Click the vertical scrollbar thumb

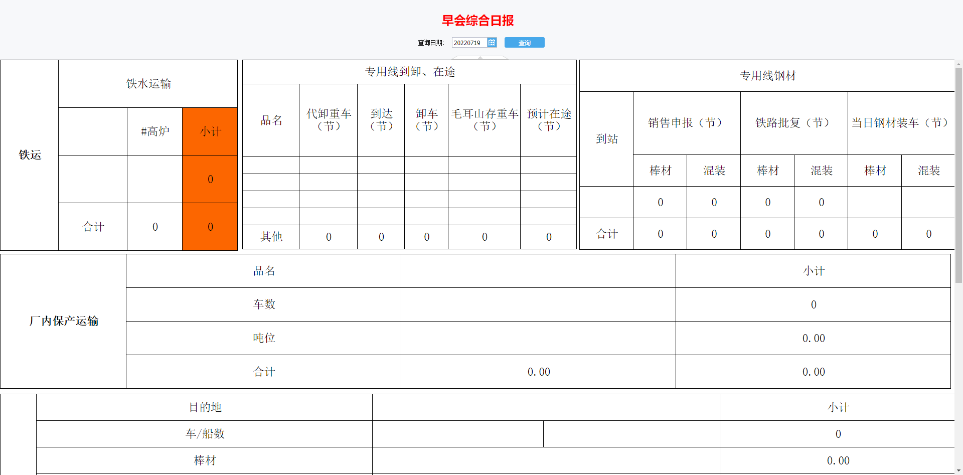[958, 176]
